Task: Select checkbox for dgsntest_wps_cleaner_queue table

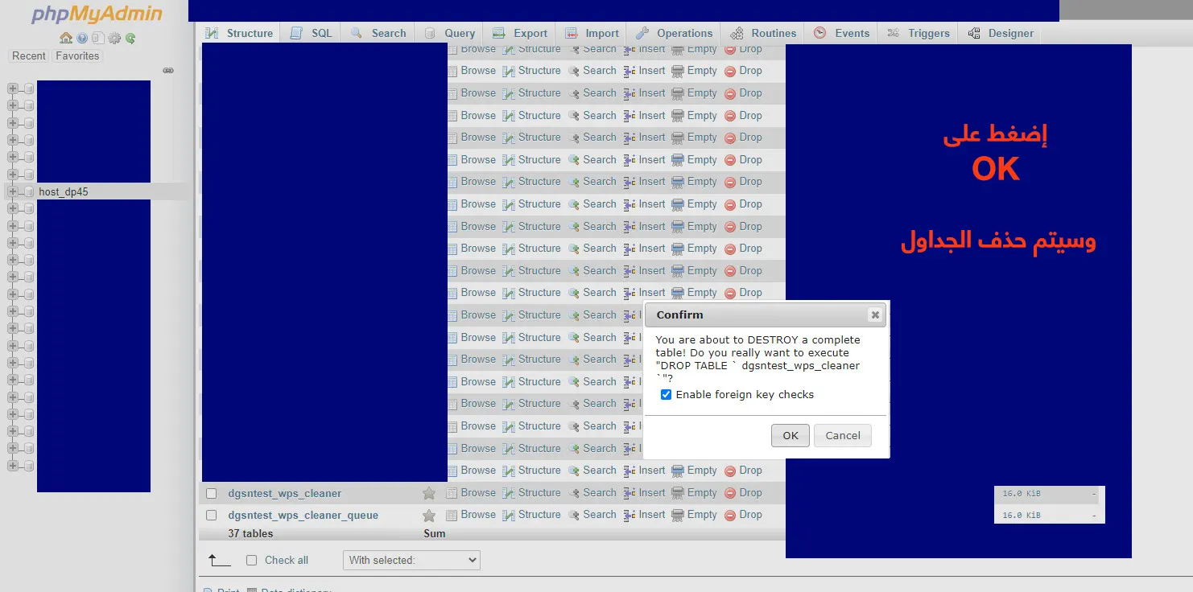Action: point(212,516)
